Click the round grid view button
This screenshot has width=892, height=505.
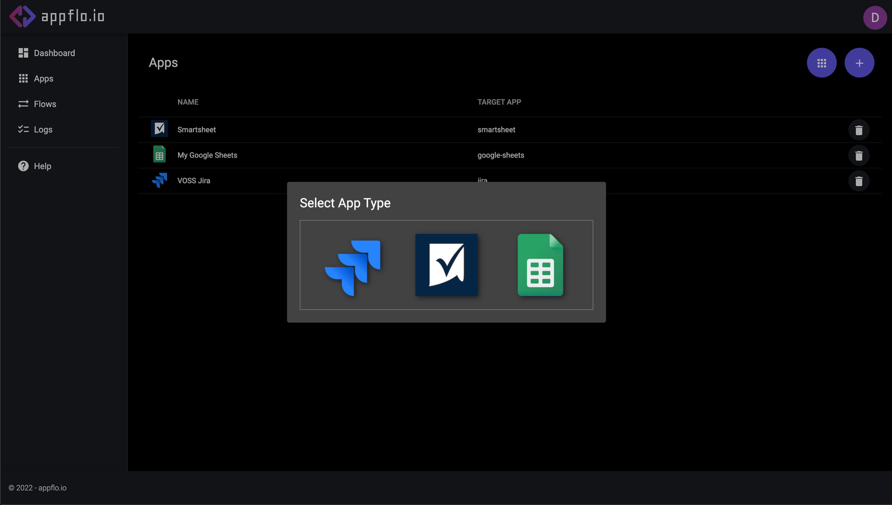tap(822, 63)
